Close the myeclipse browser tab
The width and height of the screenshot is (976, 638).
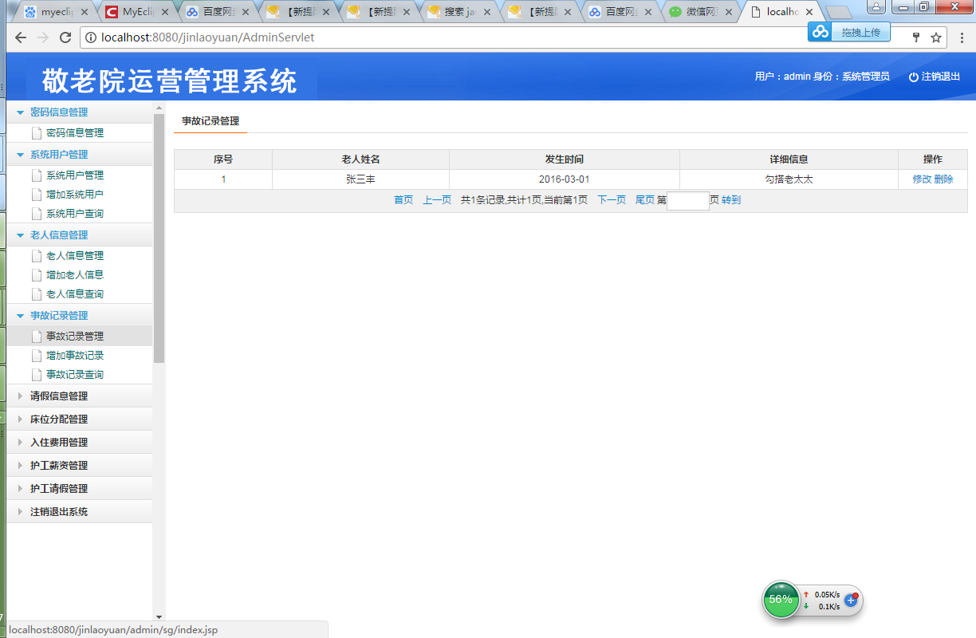click(x=85, y=12)
